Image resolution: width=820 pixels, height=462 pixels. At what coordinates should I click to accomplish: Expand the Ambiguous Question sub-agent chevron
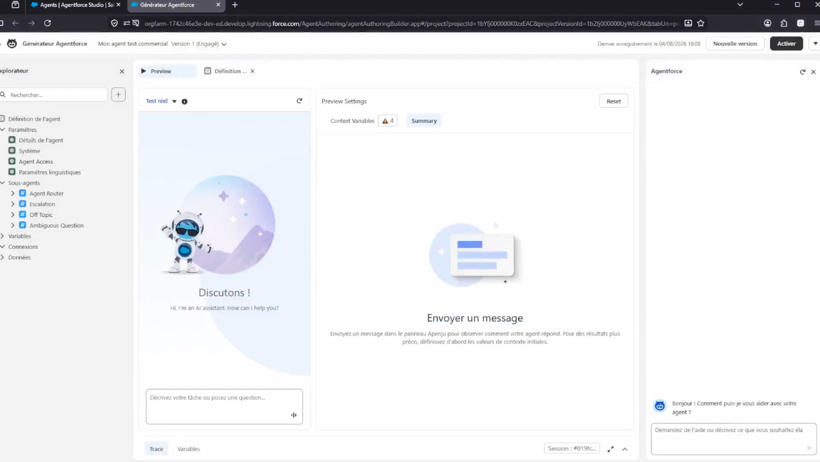click(x=13, y=225)
